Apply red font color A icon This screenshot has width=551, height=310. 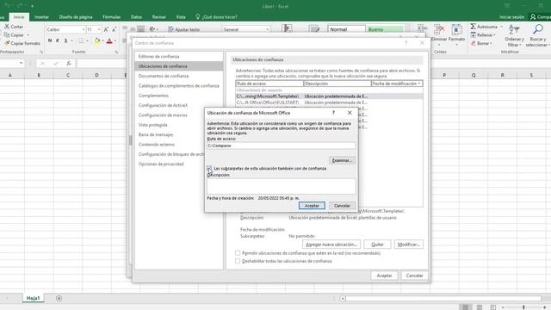(109, 41)
